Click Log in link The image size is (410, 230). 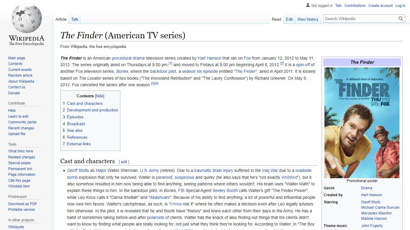[x=400, y=6]
